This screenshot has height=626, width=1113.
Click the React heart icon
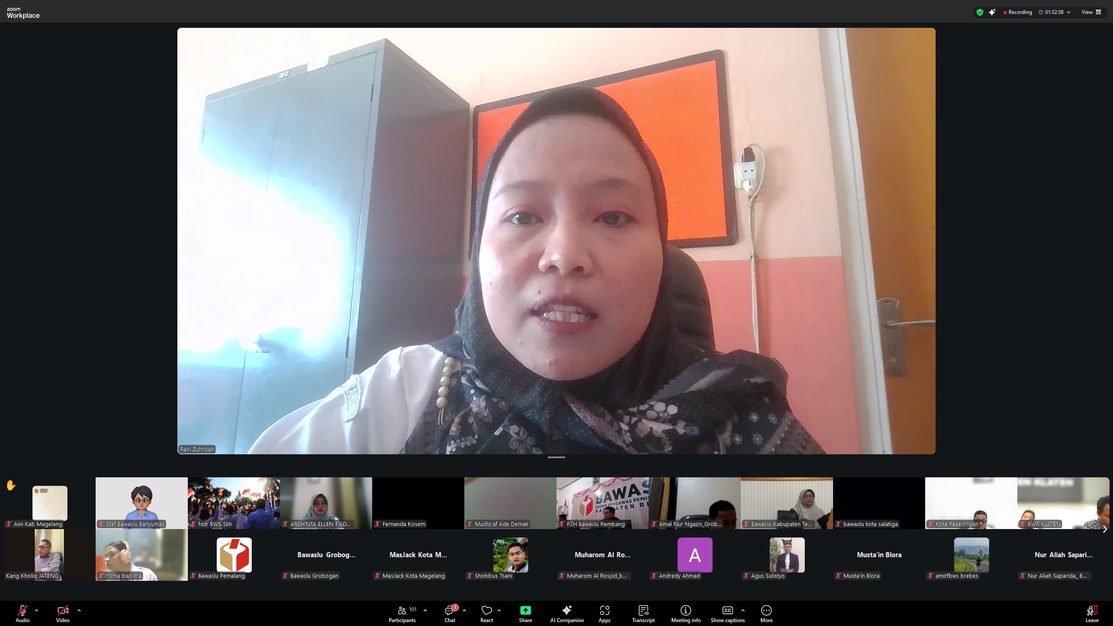tap(487, 611)
